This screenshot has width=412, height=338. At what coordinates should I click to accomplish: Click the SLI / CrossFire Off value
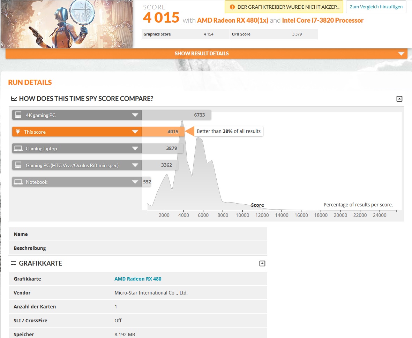coord(118,321)
